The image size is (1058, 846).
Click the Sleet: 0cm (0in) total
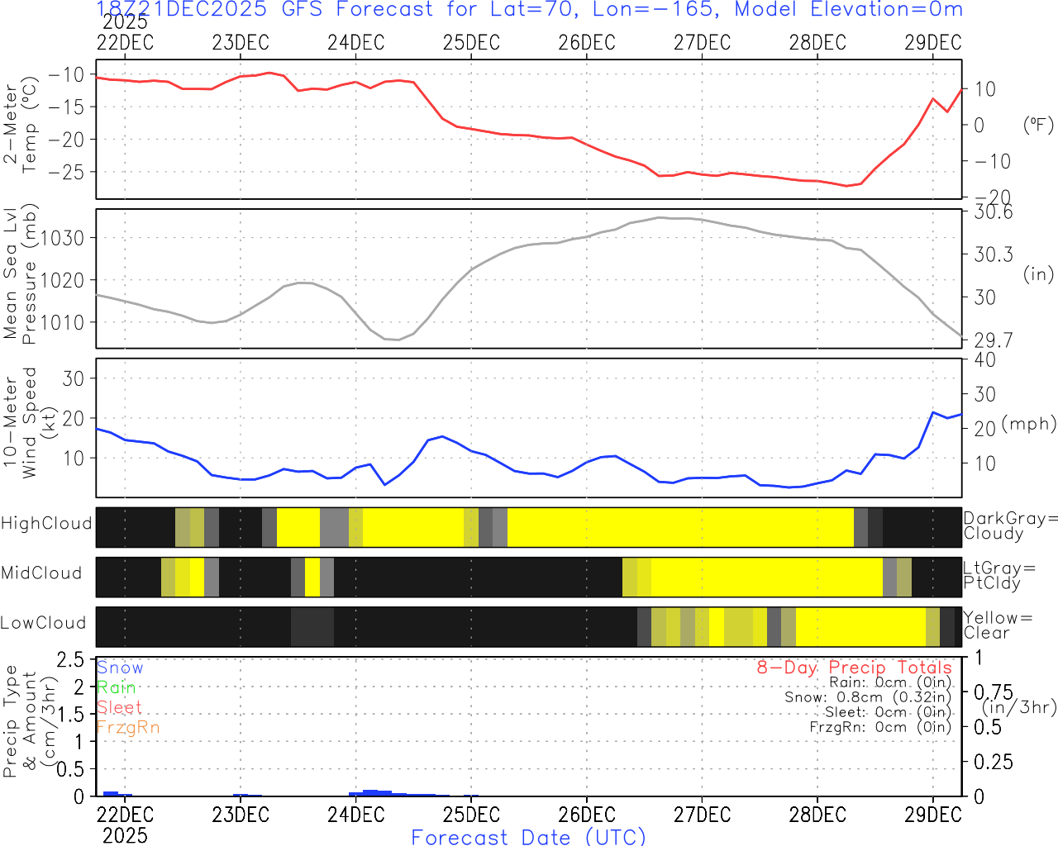[888, 712]
